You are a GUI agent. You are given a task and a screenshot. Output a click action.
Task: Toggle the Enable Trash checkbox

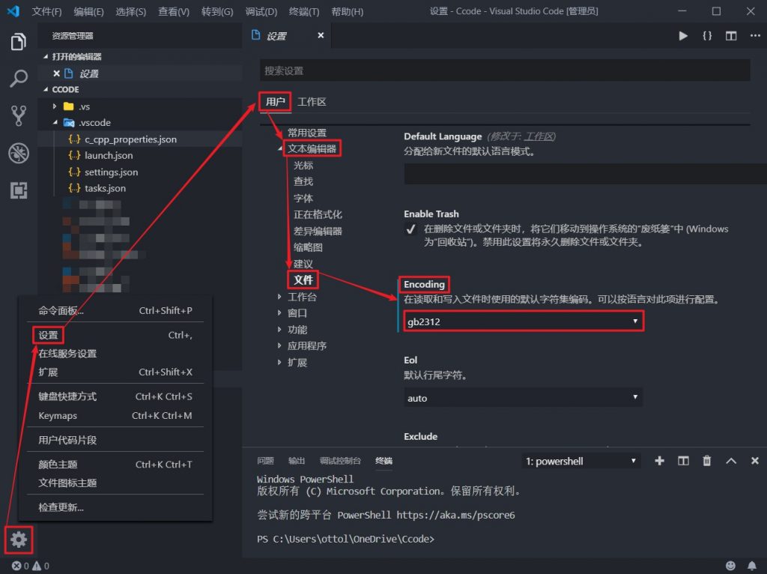coord(410,229)
